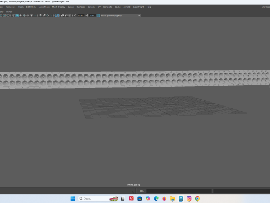Toggle X-Ray Active Components icon
270x203 pixels.
66,15
